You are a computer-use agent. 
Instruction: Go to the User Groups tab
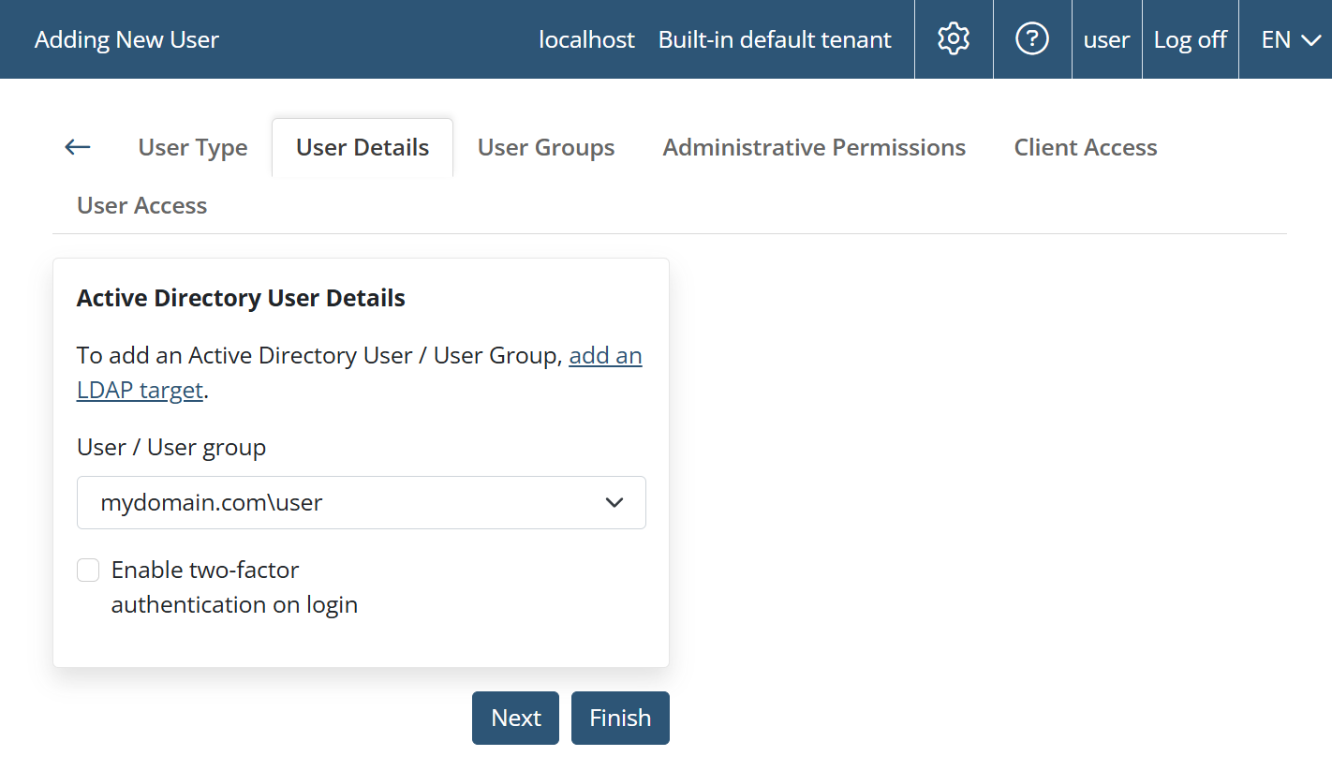tap(546, 148)
